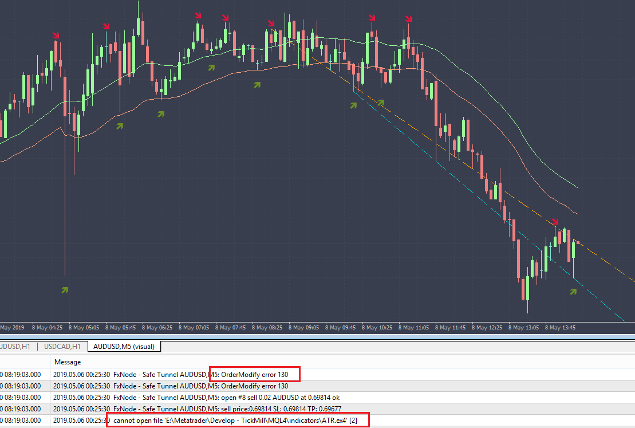Viewport: 635px width, 428px height.
Task: Click the red sell arrow near 13:45
Action: coord(555,221)
